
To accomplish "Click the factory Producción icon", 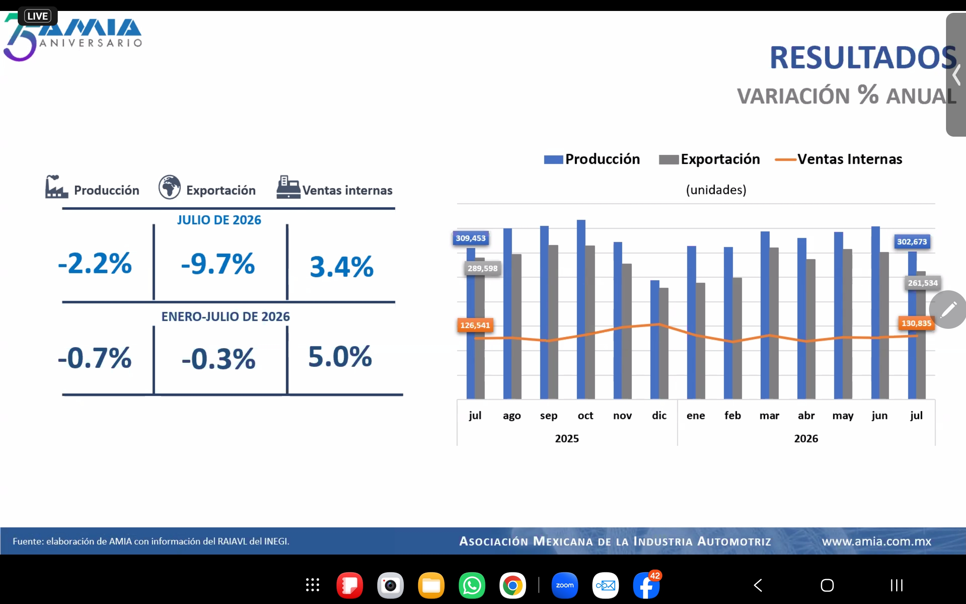I will 56,186.
